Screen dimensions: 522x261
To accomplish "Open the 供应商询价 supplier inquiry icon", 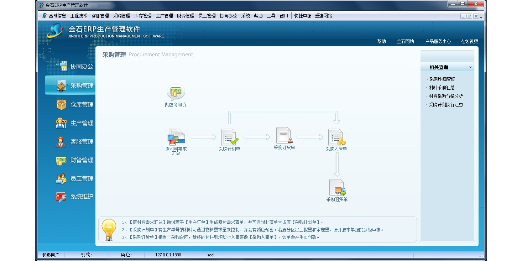I will click(x=176, y=93).
